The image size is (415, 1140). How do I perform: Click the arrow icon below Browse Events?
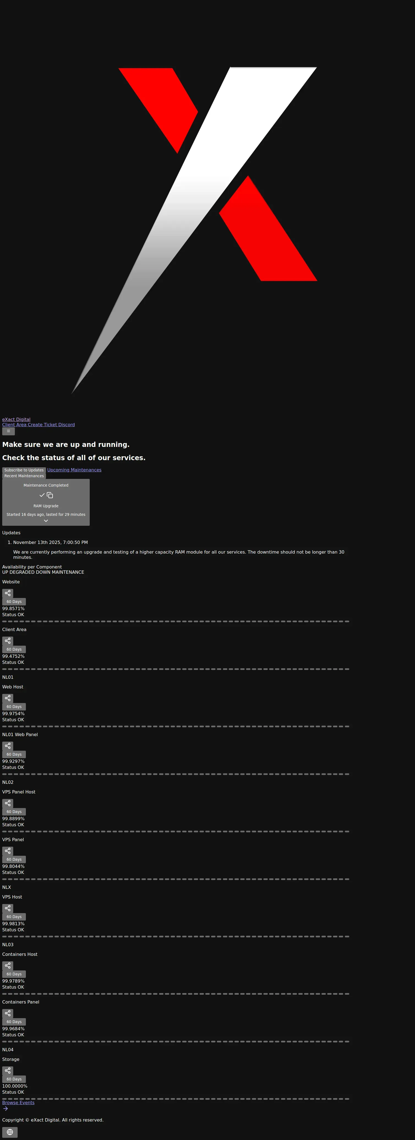5,1109
